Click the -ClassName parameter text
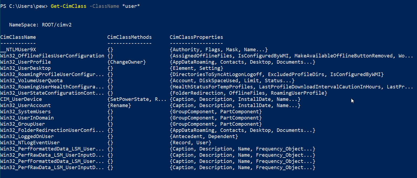 104,6
